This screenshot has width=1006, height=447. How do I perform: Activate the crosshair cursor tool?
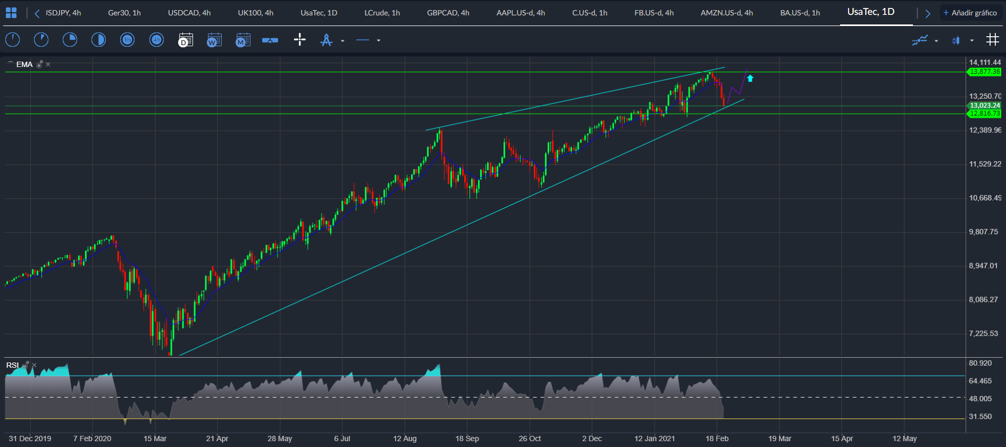tap(300, 39)
